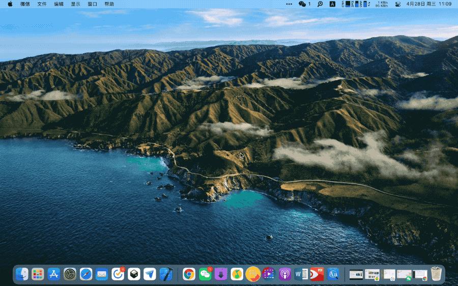Screen dimensions: 458x286
Task: Launch Safari from the dock
Action: [86, 274]
